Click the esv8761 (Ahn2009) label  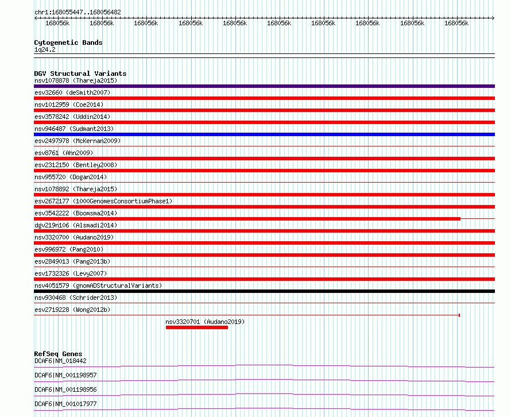tap(64, 153)
